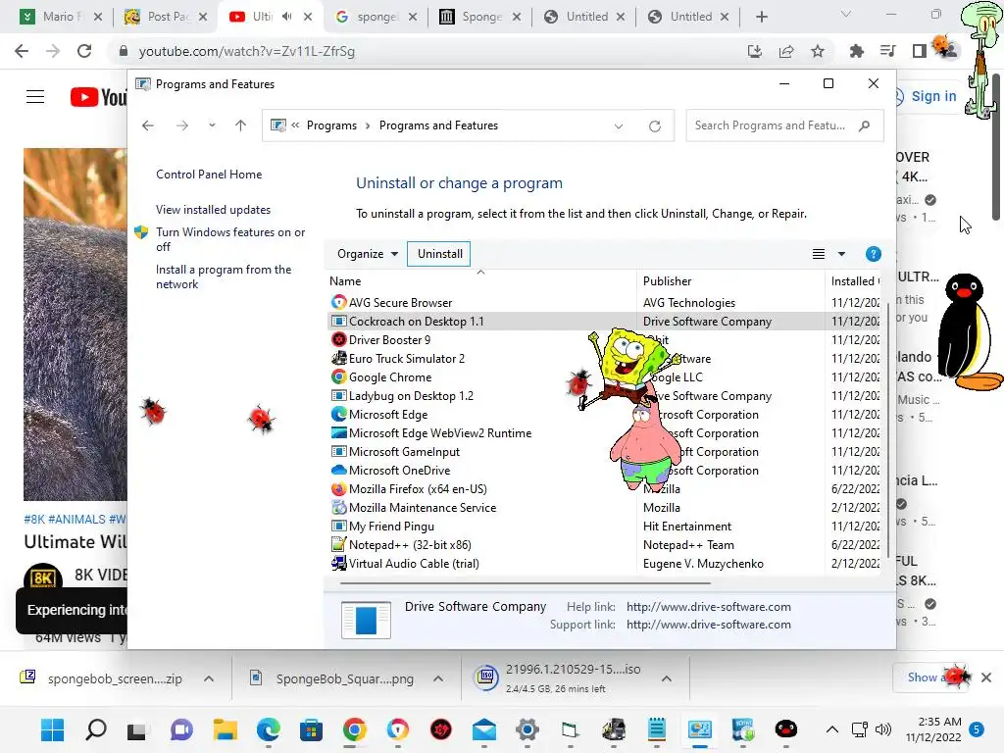Select Google Chrome in program list
This screenshot has width=1004, height=753.
tap(390, 377)
